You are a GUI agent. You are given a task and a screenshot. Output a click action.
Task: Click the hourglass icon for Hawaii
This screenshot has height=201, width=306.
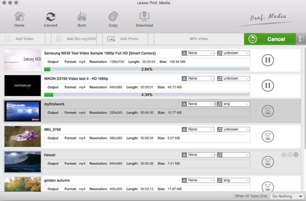[268, 162]
